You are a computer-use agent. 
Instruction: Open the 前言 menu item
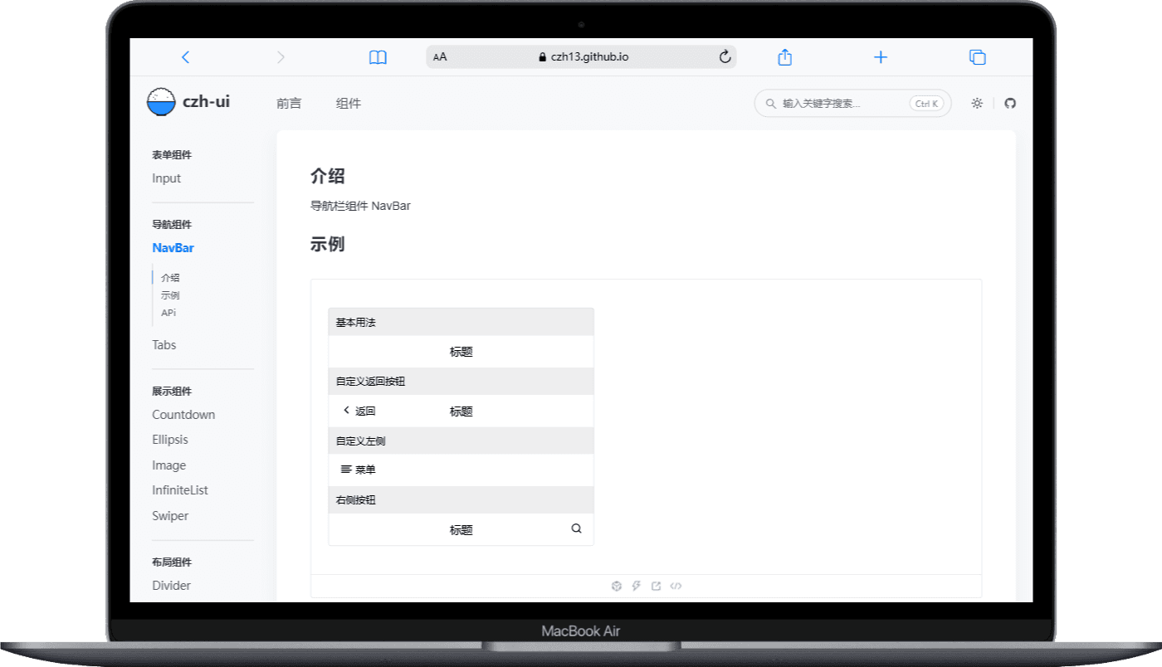pos(289,103)
